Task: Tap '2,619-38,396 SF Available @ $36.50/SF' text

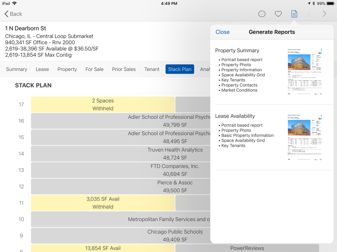Action: click(x=52, y=49)
